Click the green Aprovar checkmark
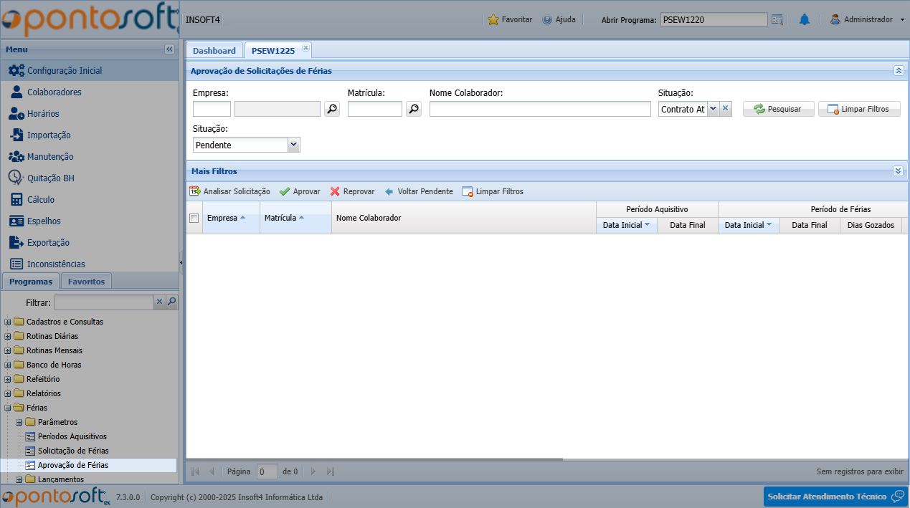 285,191
